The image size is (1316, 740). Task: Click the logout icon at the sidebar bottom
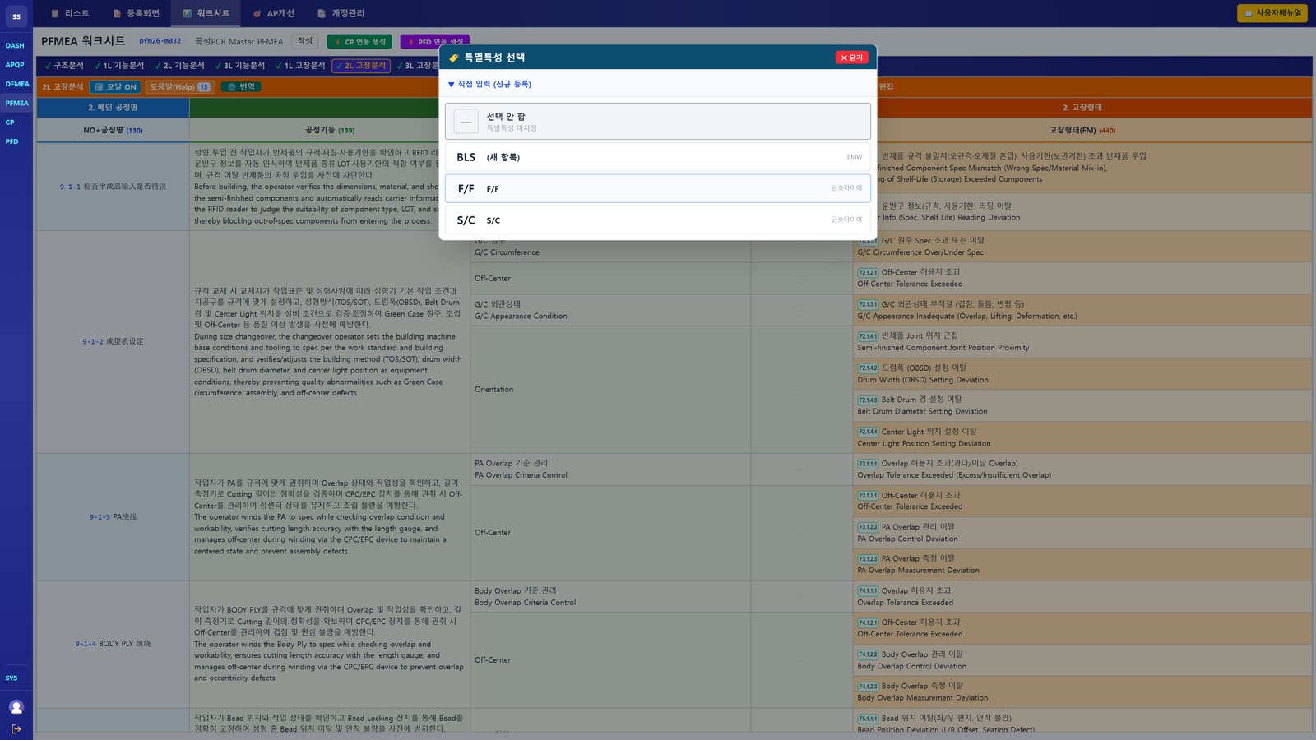tap(16, 728)
